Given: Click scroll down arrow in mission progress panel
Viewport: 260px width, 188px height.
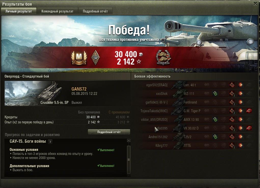Looking at the screenshot, I should [129, 175].
